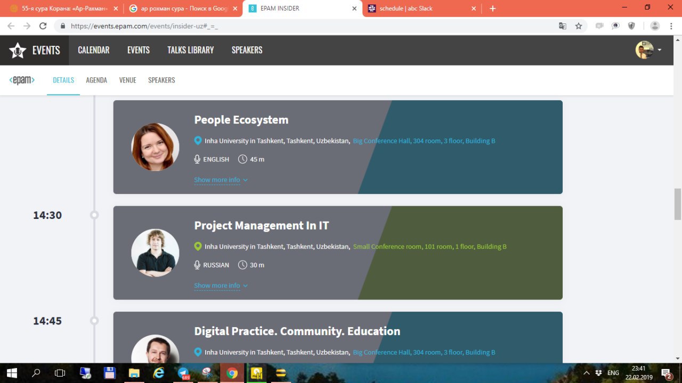682x383 pixels.
Task: Click the Project Management speaker photo
Action: (155, 253)
